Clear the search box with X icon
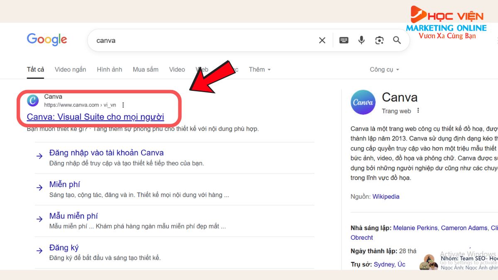Image resolution: width=498 pixels, height=280 pixels. click(322, 40)
